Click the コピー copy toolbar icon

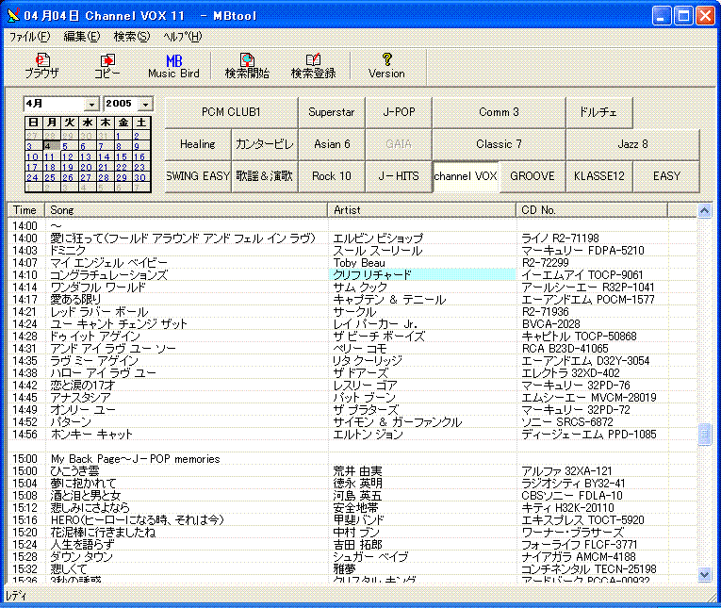coord(107,66)
